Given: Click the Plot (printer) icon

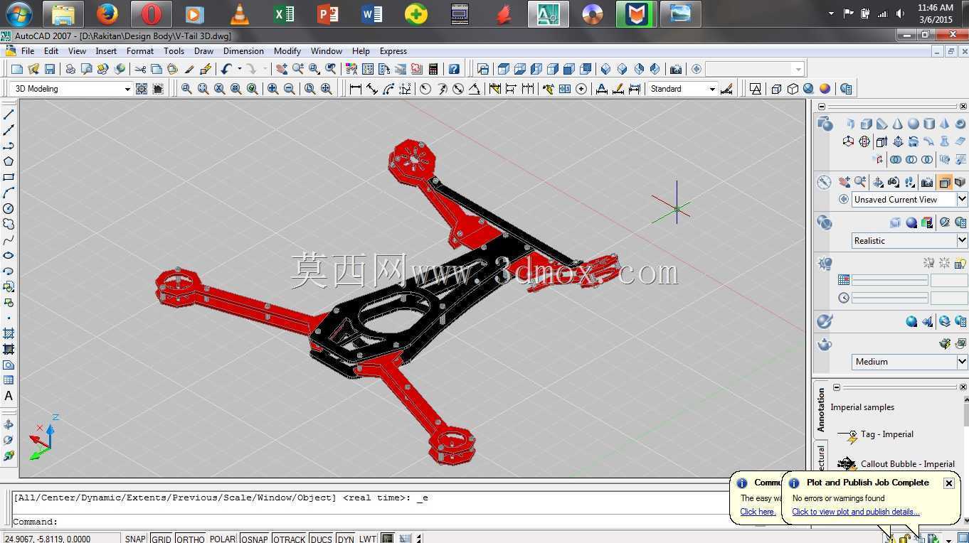Looking at the screenshot, I should (x=70, y=69).
